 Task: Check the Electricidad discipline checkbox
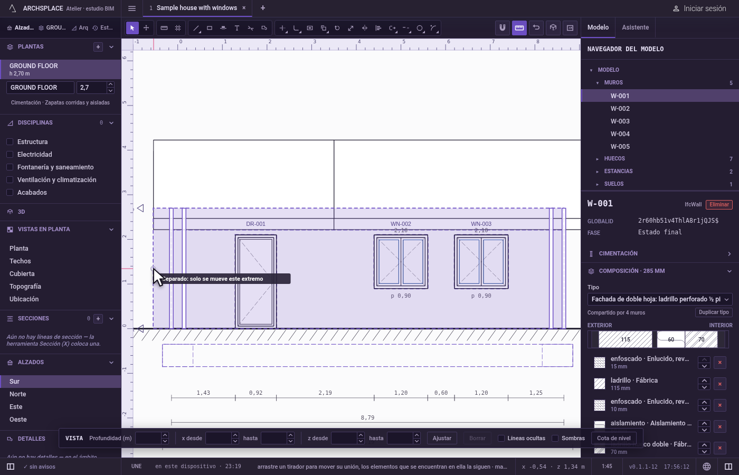pos(10,155)
